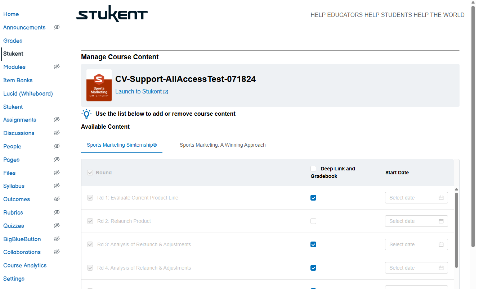Click the hidden-eye icon beside Announcements

click(57, 27)
